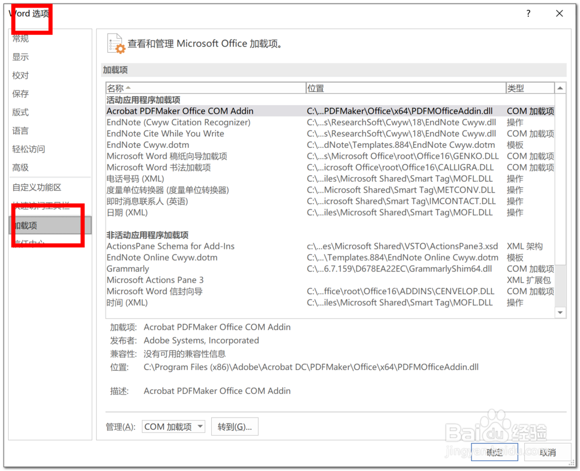The width and height of the screenshot is (580, 471).
Task: Select EndNote (Cwyw Citation Recognizer) row
Action: pos(330,122)
